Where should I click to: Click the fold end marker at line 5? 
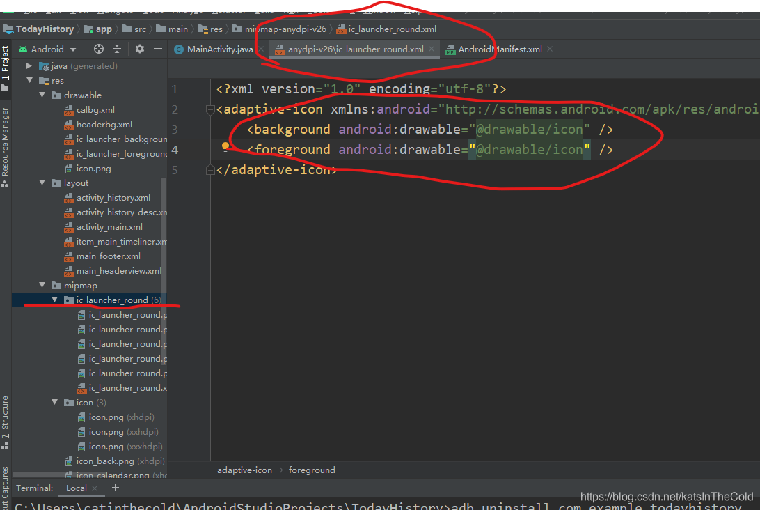210,170
